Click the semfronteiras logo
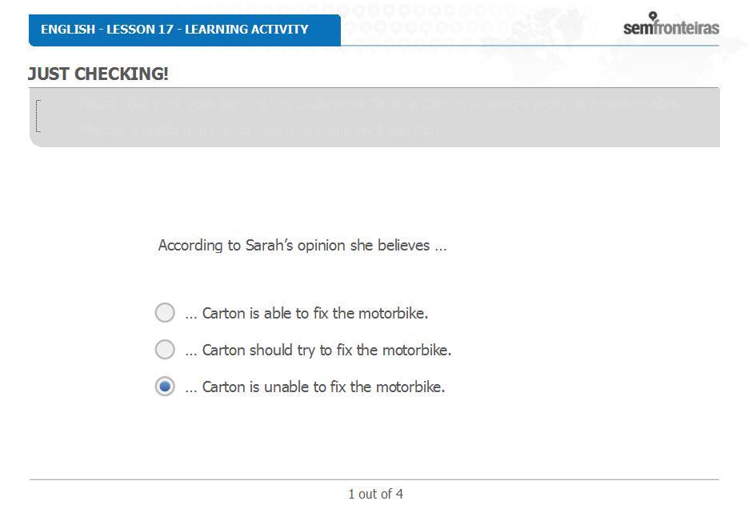This screenshot has width=752, height=525. coord(671,25)
